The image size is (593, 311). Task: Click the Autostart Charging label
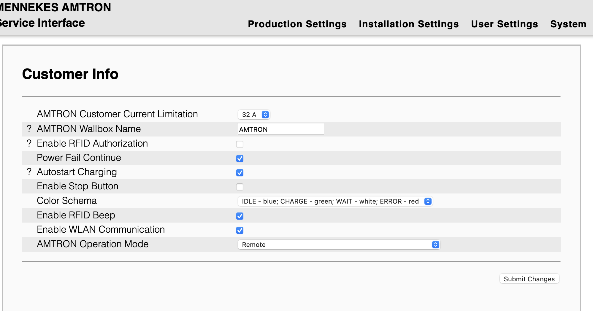(x=77, y=172)
